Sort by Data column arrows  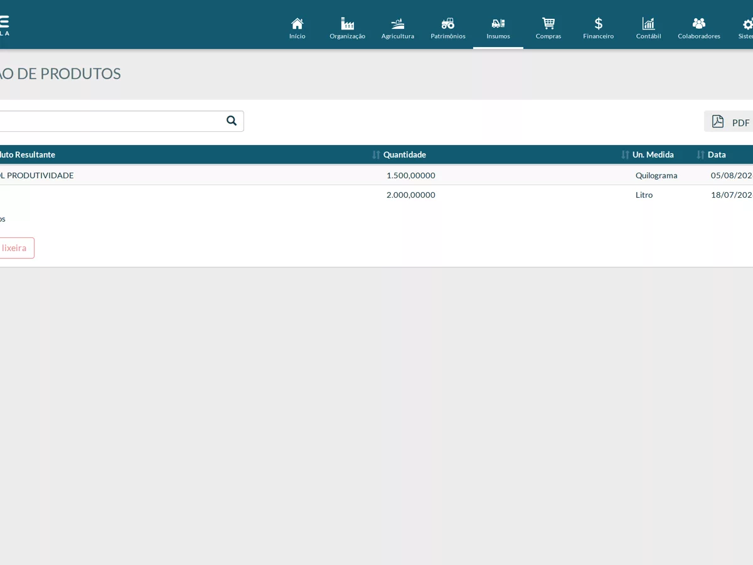[x=700, y=154]
